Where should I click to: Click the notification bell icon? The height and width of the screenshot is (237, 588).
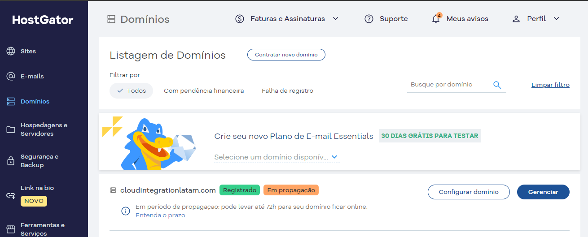coord(435,19)
